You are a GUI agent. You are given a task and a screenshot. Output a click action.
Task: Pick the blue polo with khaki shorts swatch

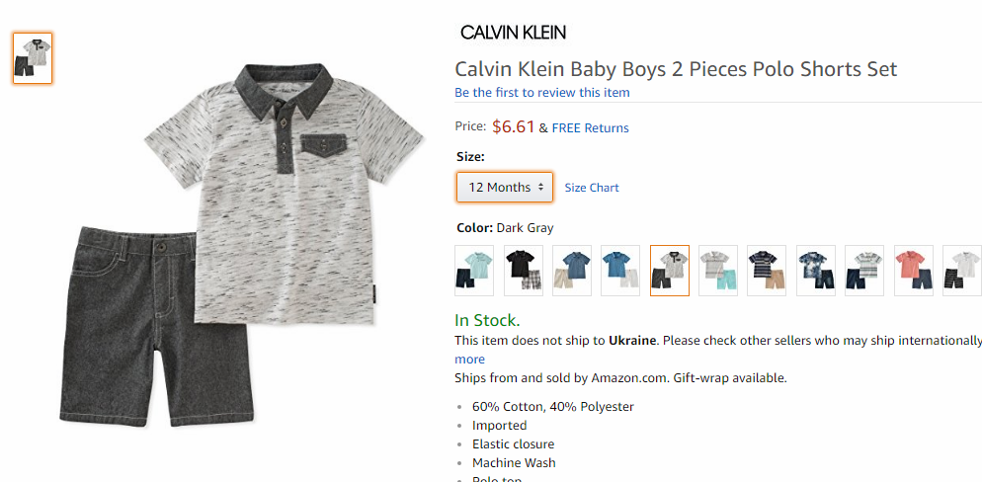pyautogui.click(x=572, y=271)
